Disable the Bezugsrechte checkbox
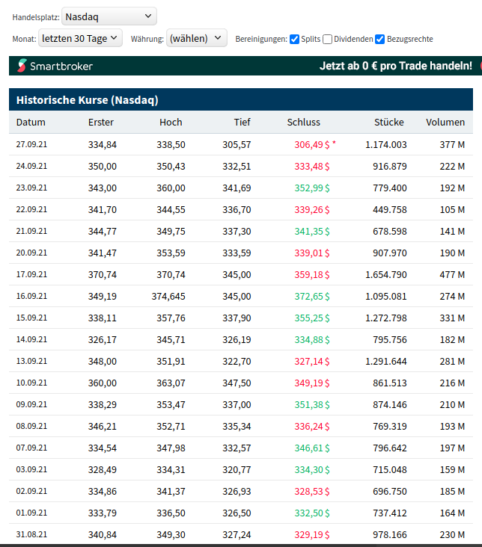The height and width of the screenshot is (547, 482). click(380, 39)
